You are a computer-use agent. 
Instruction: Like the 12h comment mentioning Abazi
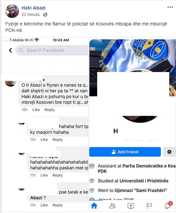(x=36, y=110)
